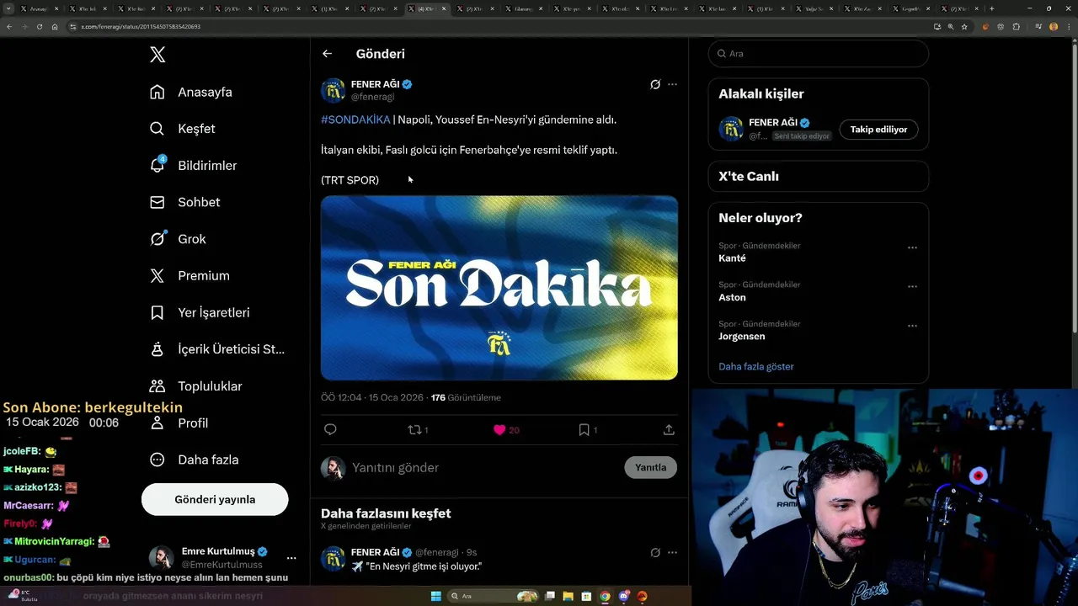Image resolution: width=1078 pixels, height=606 pixels.
Task: Click the Task View taskbar icon
Action: 550,596
